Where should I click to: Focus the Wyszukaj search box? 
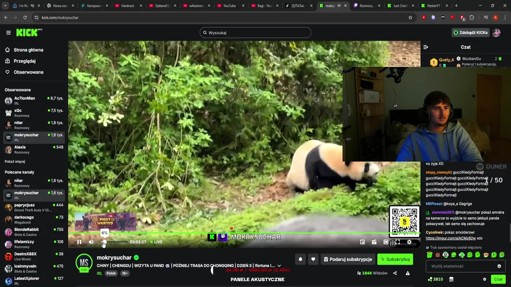[x=255, y=33]
